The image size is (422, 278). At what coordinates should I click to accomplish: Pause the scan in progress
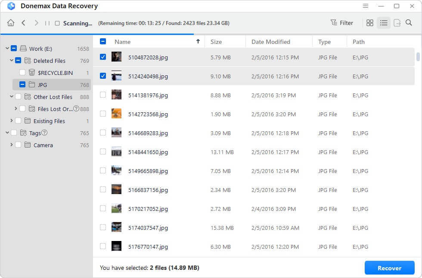click(47, 23)
